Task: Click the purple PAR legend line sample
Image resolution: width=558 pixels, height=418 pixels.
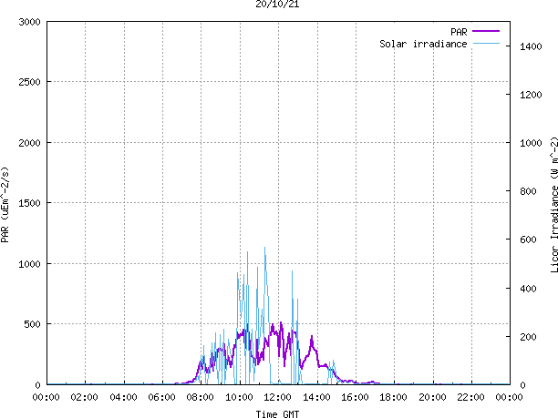Action: tap(486, 31)
